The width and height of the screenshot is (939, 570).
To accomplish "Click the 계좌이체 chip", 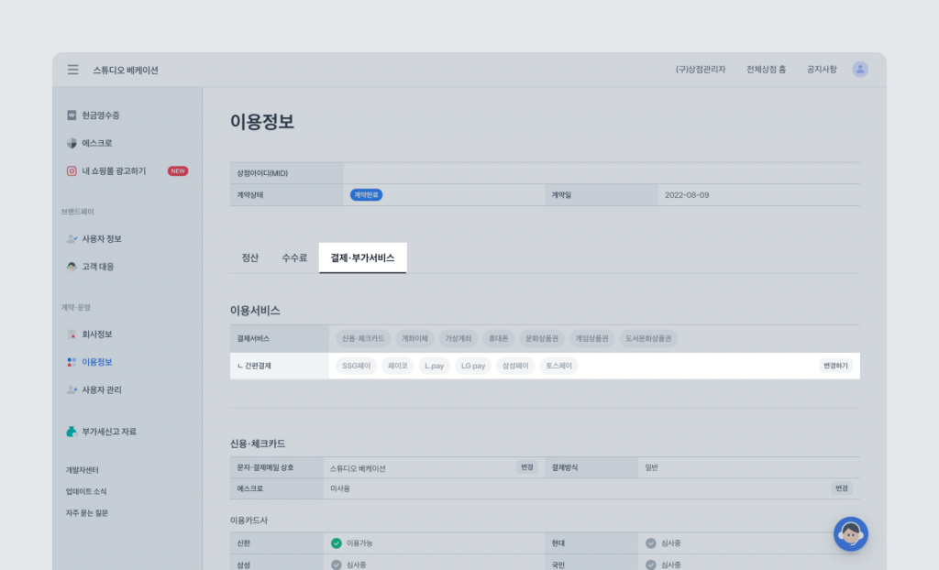I will click(x=414, y=338).
